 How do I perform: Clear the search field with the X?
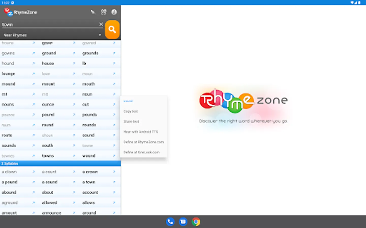(101, 24)
